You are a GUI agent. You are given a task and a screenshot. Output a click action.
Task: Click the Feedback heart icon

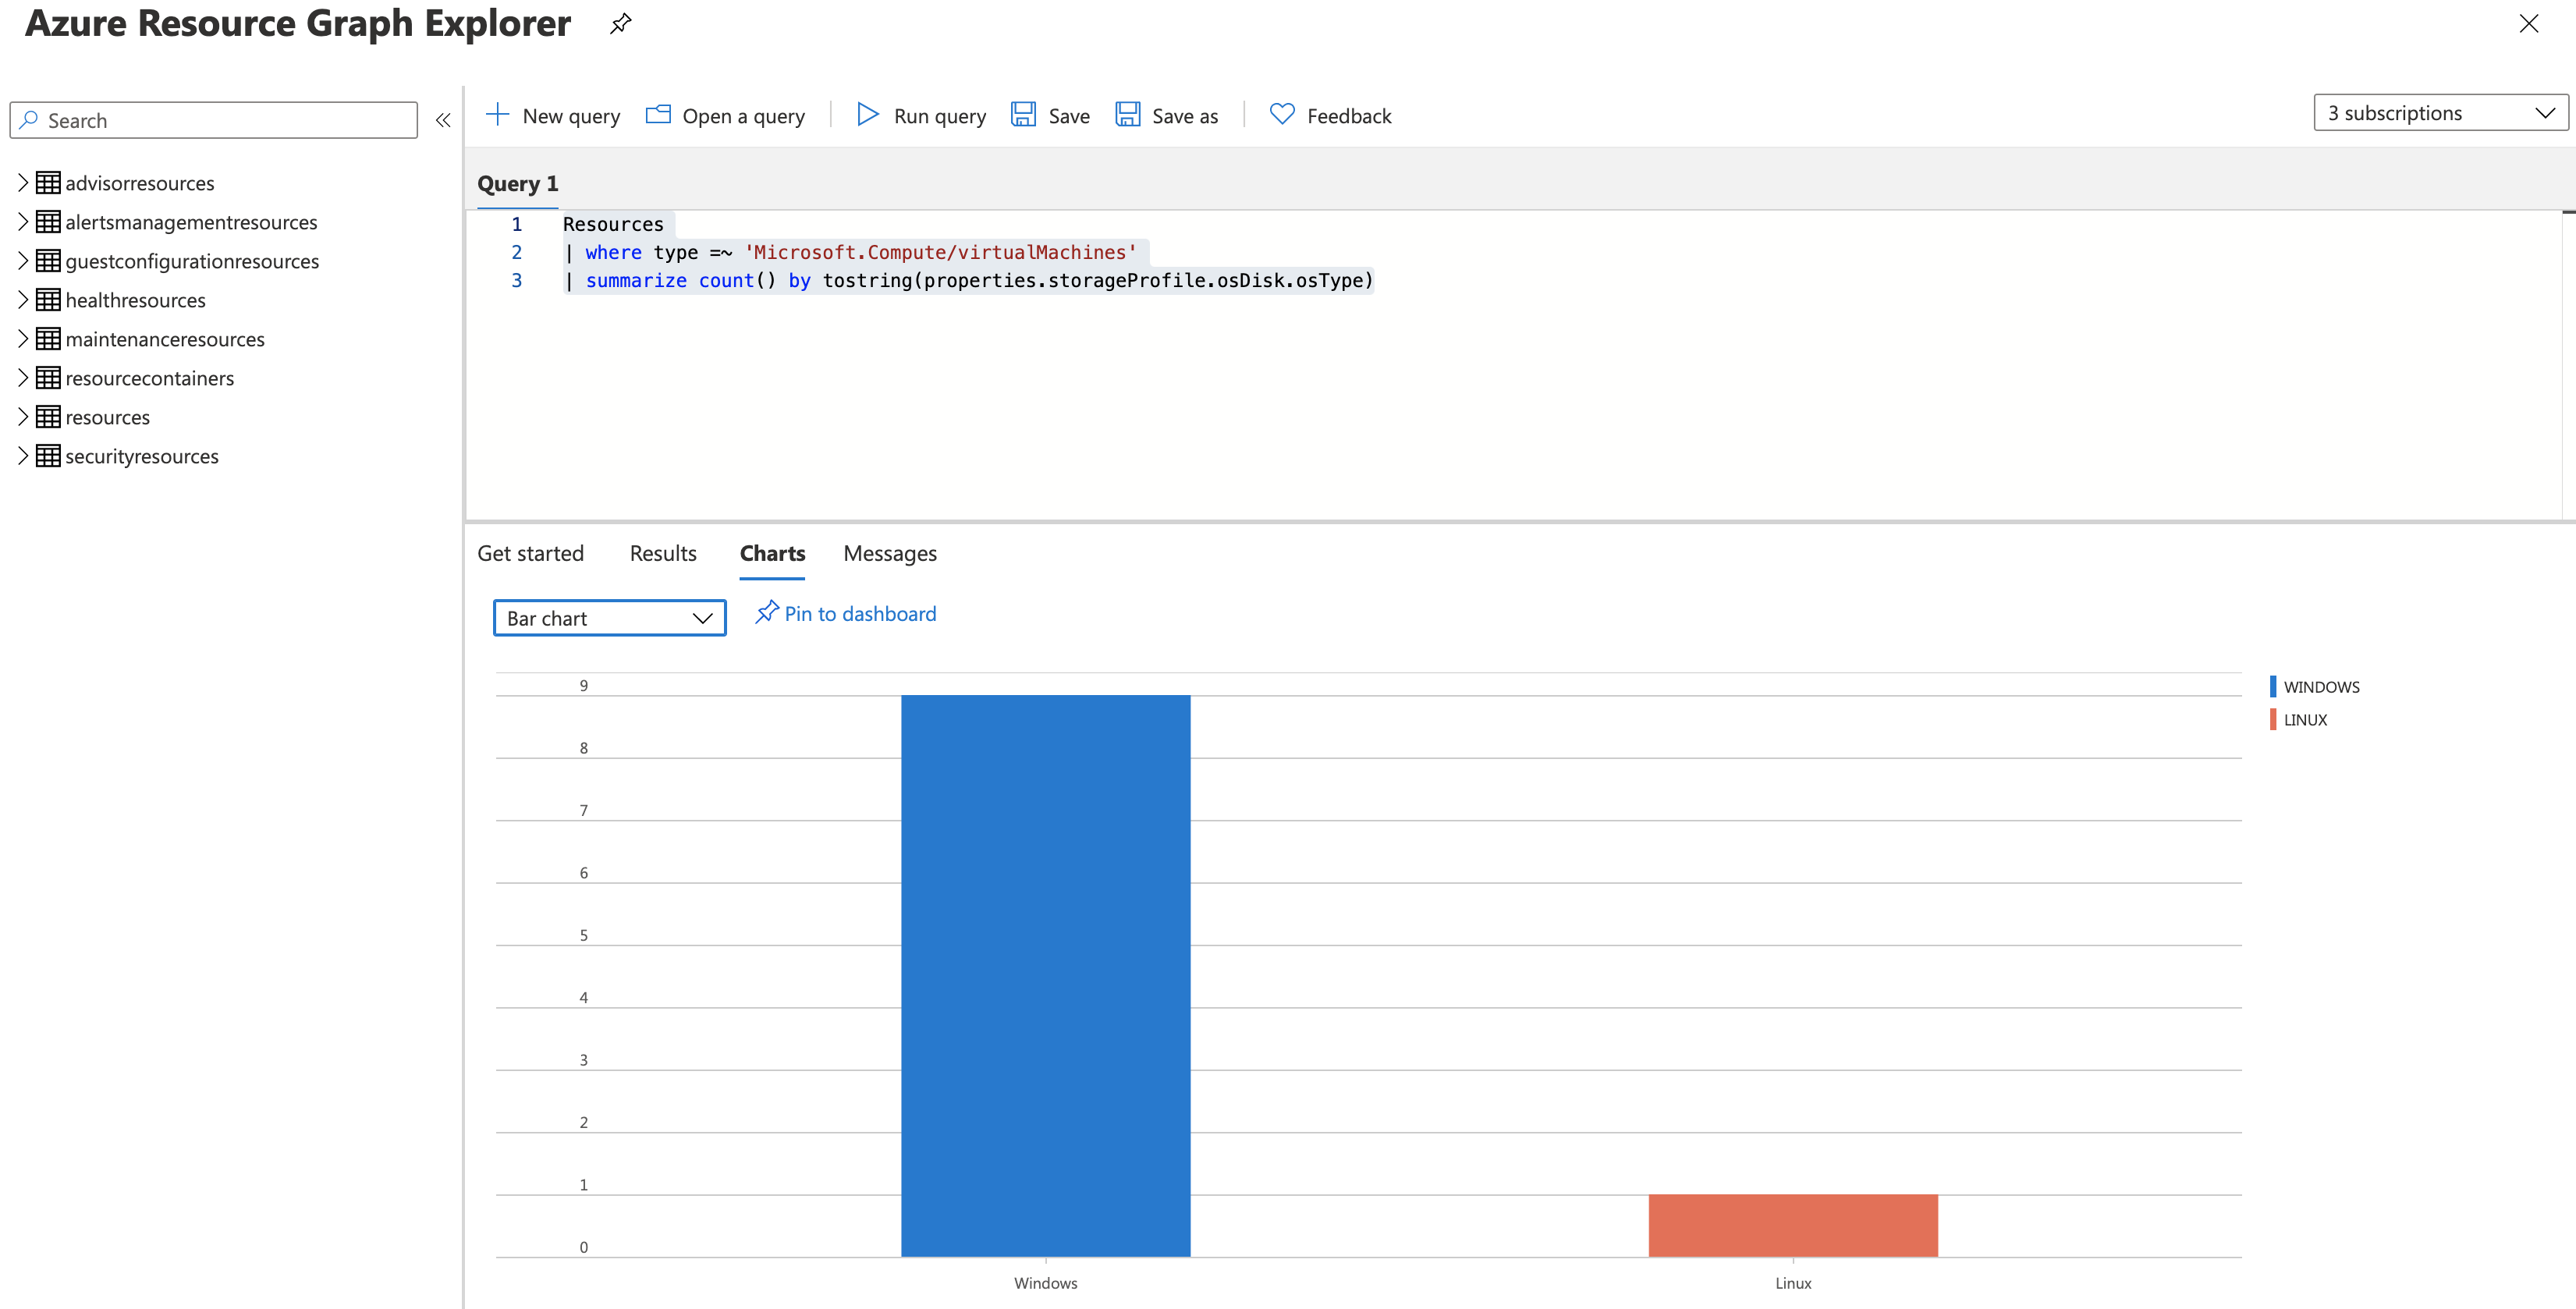[x=1282, y=114]
